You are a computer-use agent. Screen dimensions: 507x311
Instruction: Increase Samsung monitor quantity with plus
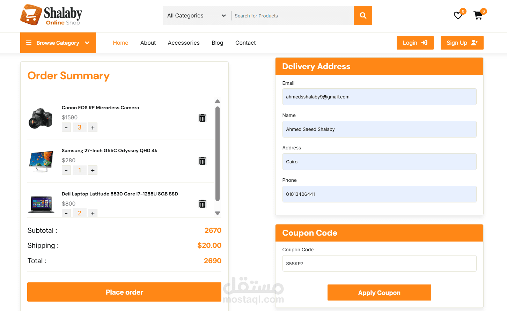pos(93,170)
